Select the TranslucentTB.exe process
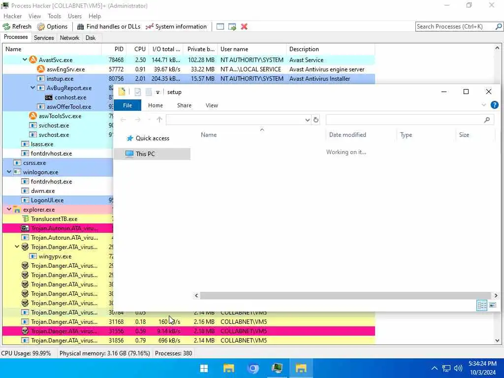The image size is (504, 378). (x=54, y=219)
